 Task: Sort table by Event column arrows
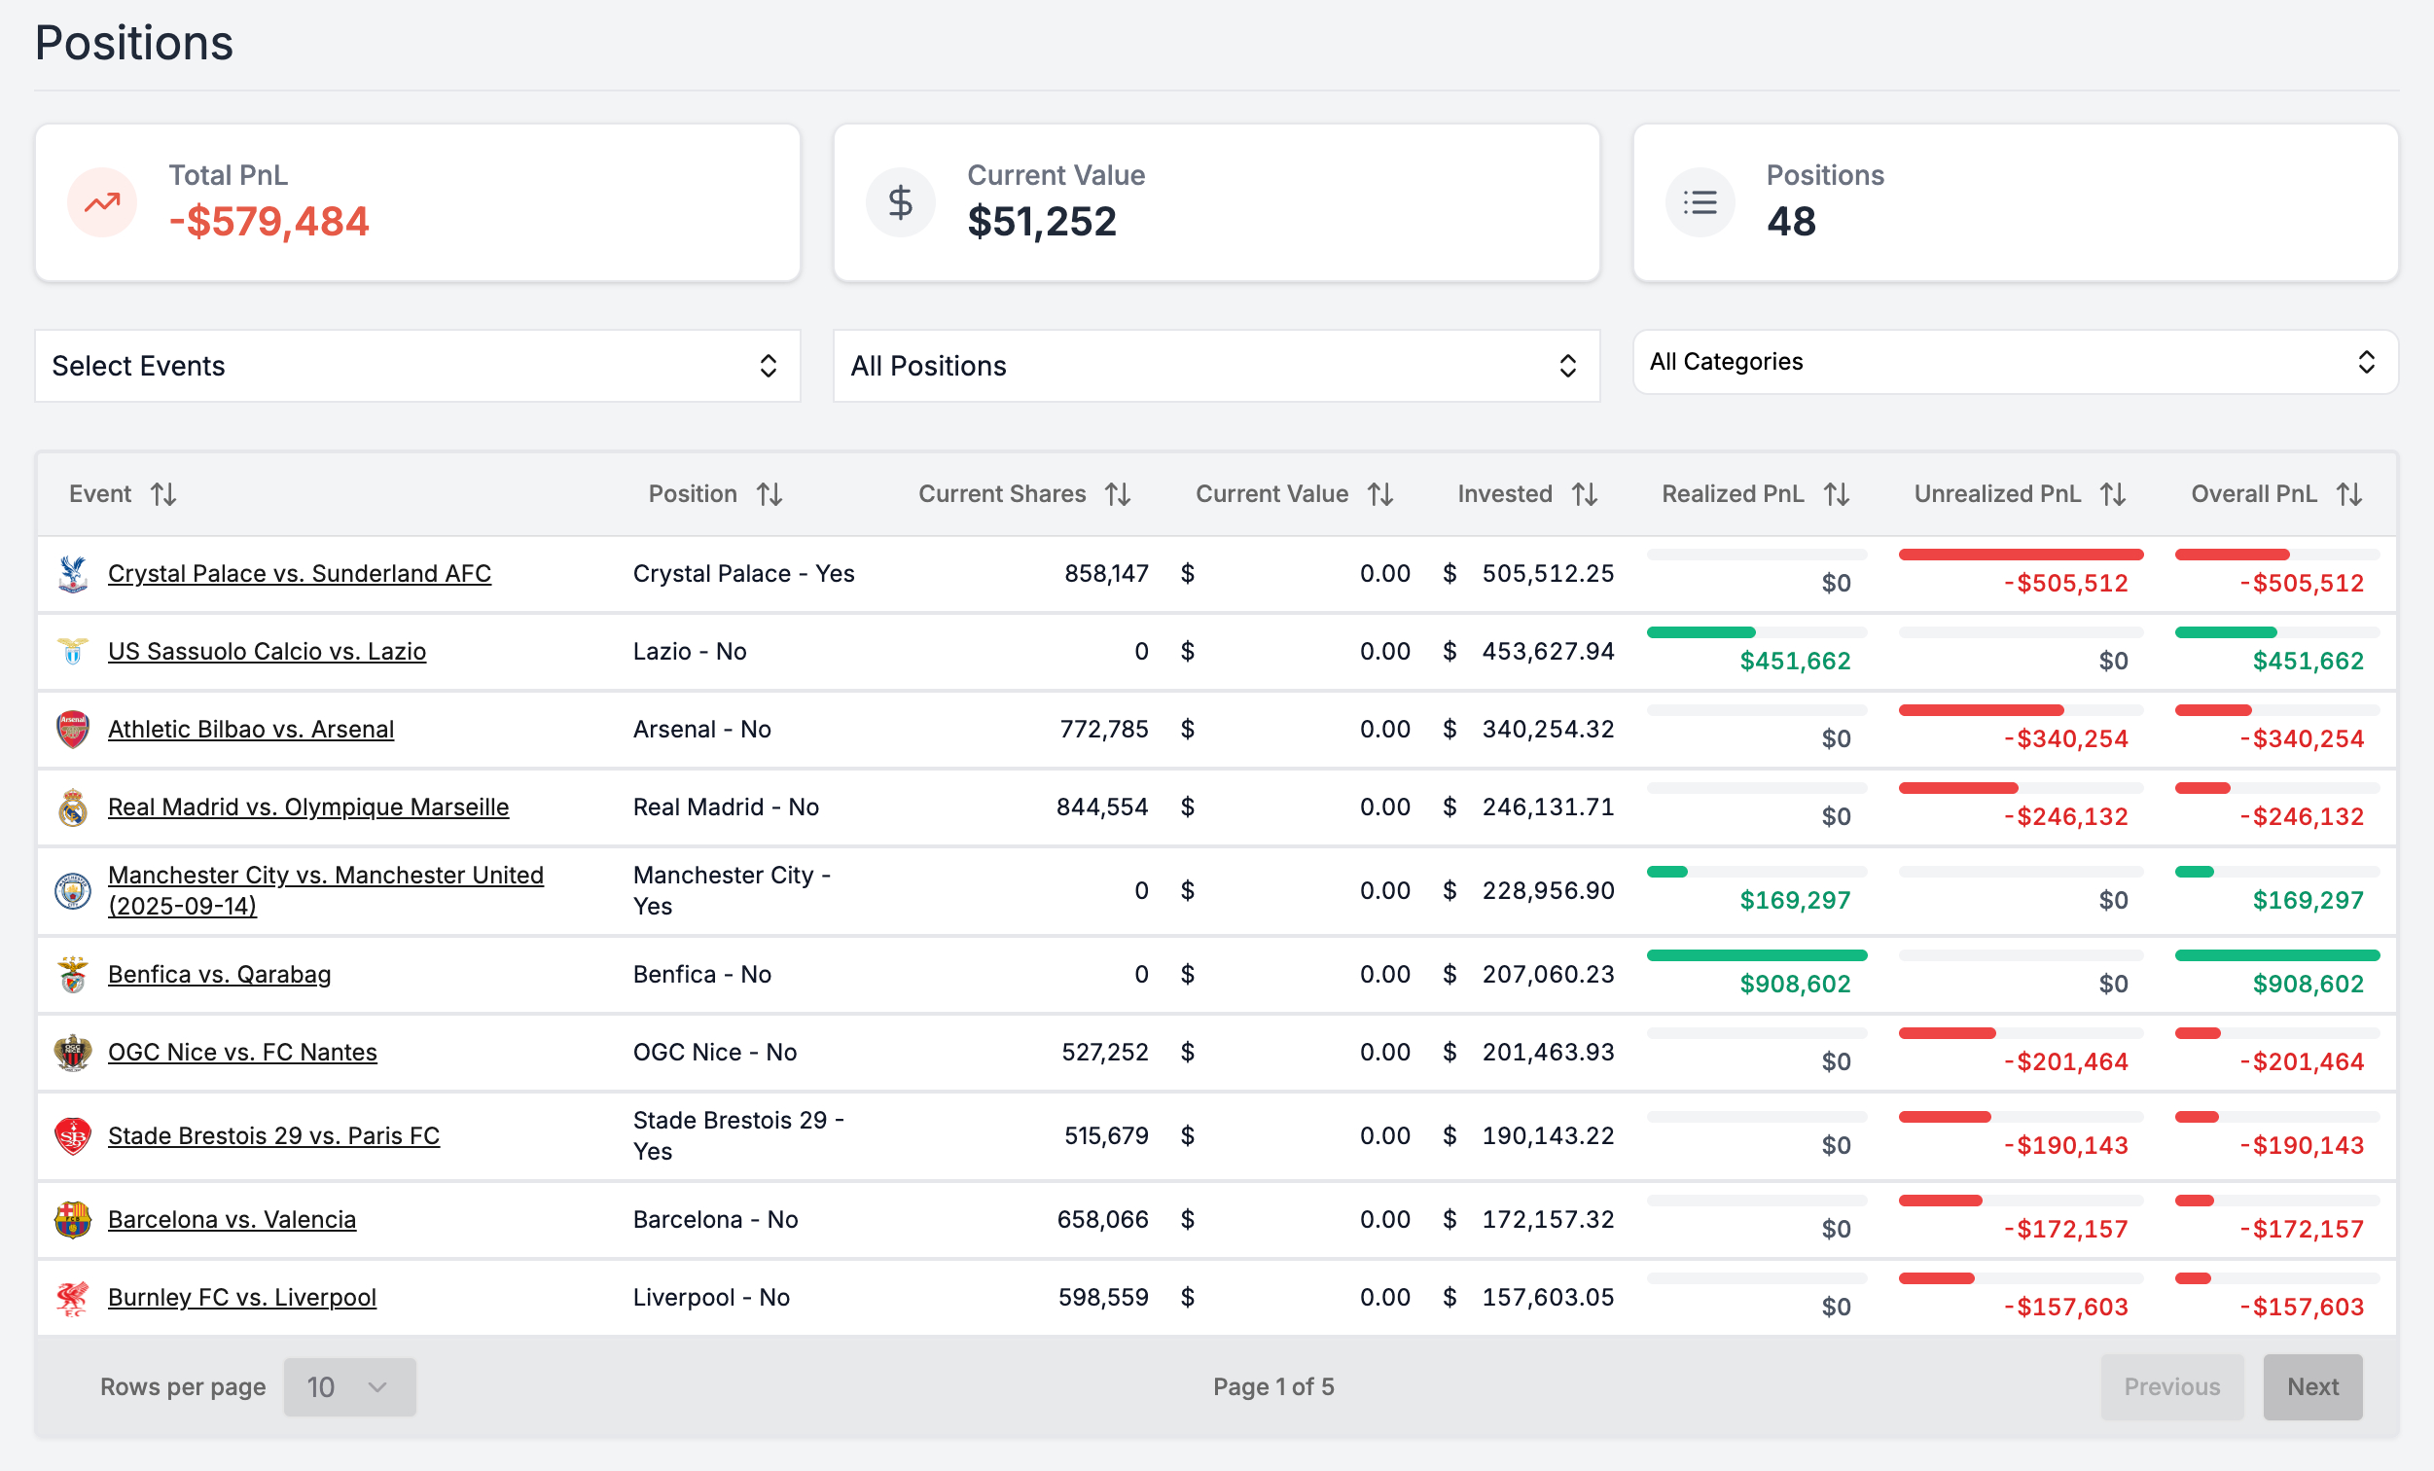(164, 494)
